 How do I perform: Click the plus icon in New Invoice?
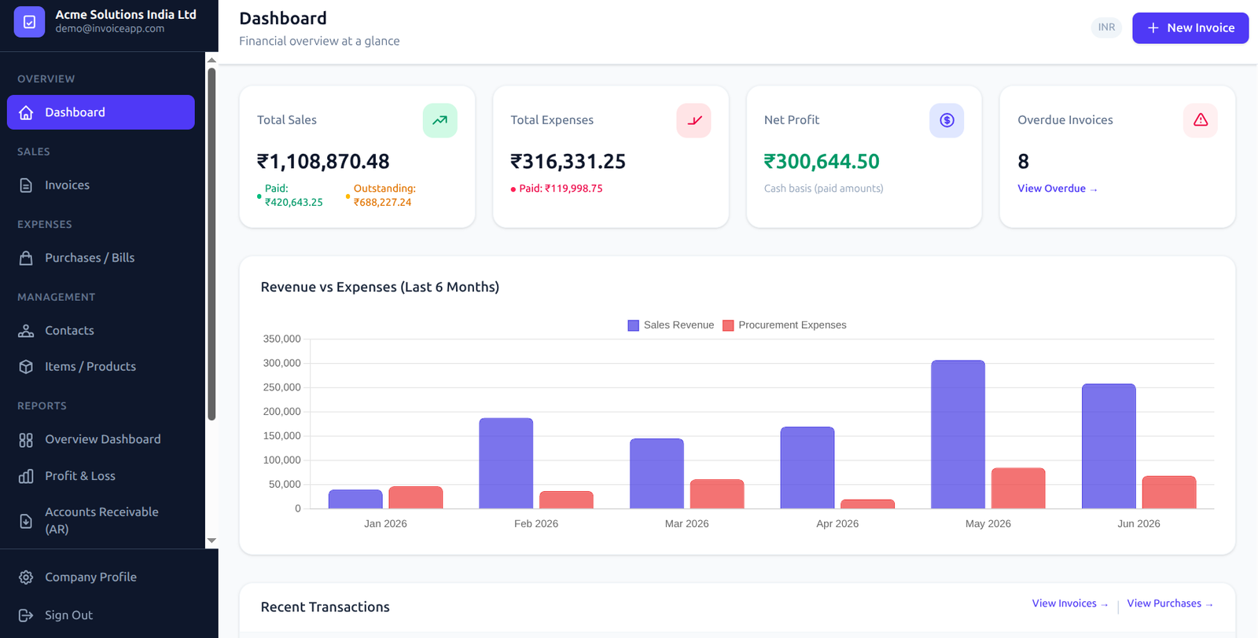pos(1153,27)
